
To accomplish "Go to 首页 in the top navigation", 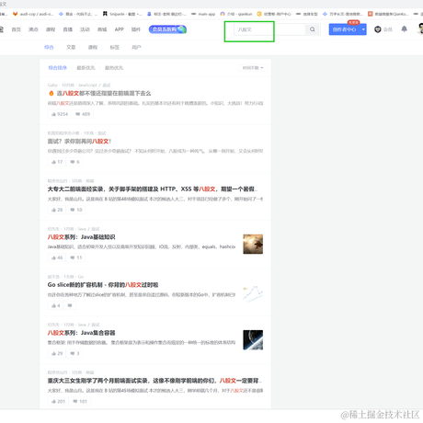I will coord(17,29).
